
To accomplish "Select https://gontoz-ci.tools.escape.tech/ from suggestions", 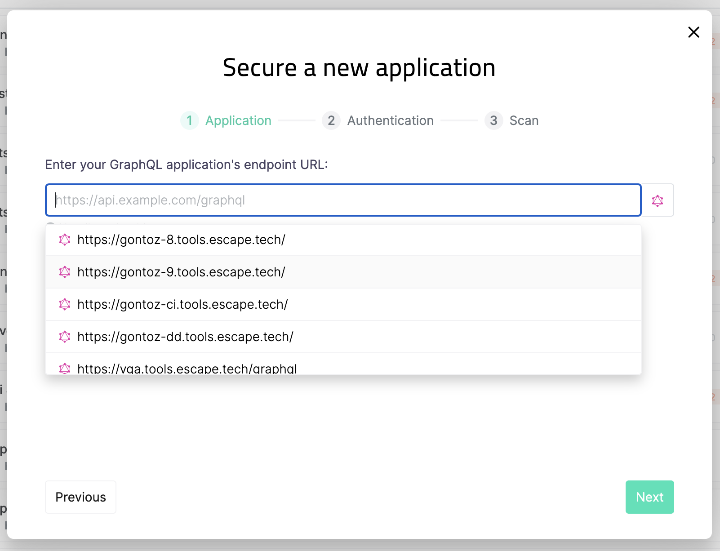I will 182,304.
